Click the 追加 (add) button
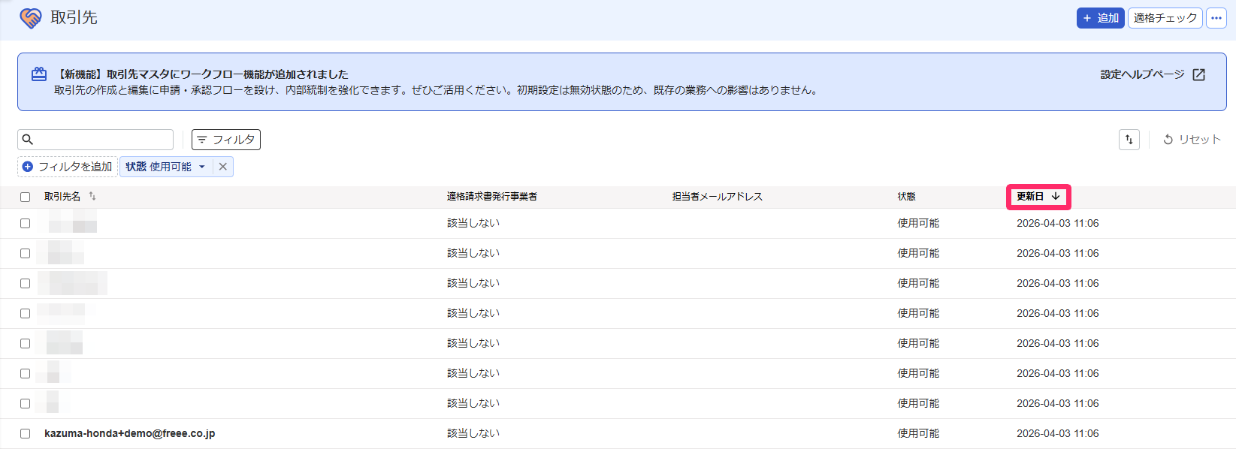The height and width of the screenshot is (449, 1236). [1100, 18]
